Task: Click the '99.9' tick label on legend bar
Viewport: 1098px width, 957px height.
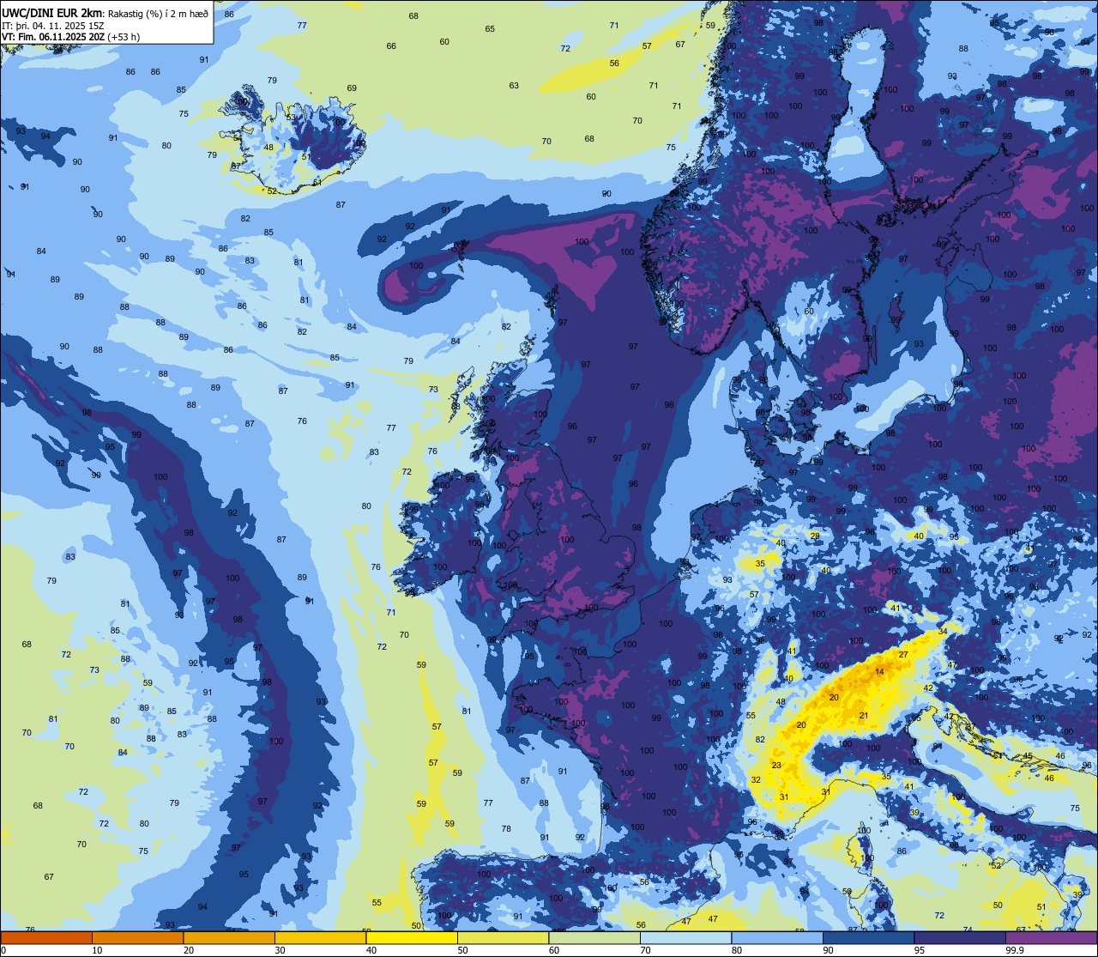Action: [1016, 950]
